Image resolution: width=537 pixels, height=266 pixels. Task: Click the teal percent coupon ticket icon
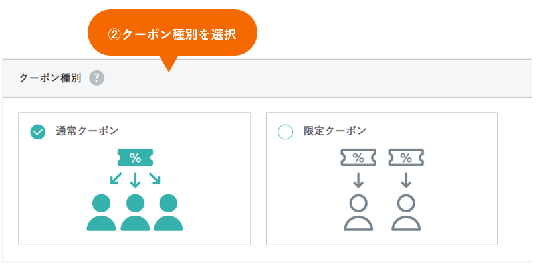click(135, 157)
